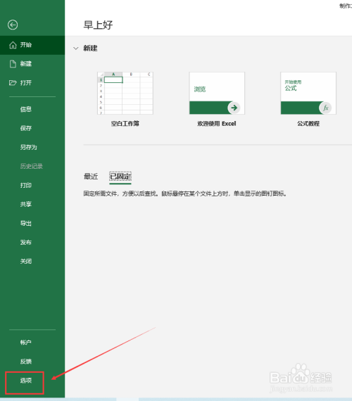The width and height of the screenshot is (352, 401).
Task: Click the 空白工作簿 label
Action: tap(125, 124)
